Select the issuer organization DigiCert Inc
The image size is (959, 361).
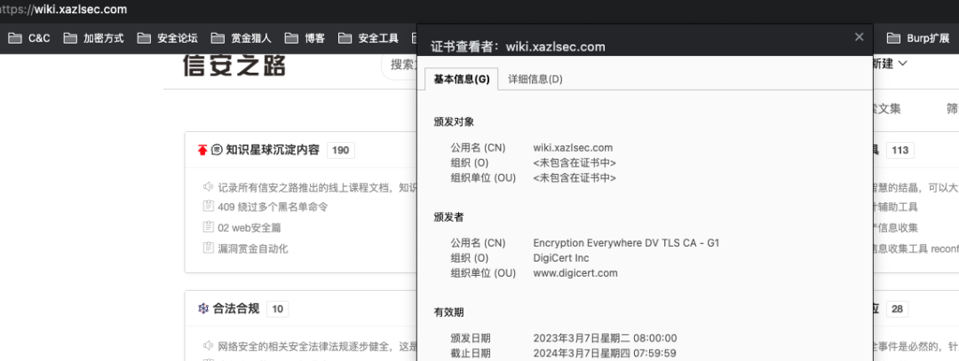click(561, 258)
